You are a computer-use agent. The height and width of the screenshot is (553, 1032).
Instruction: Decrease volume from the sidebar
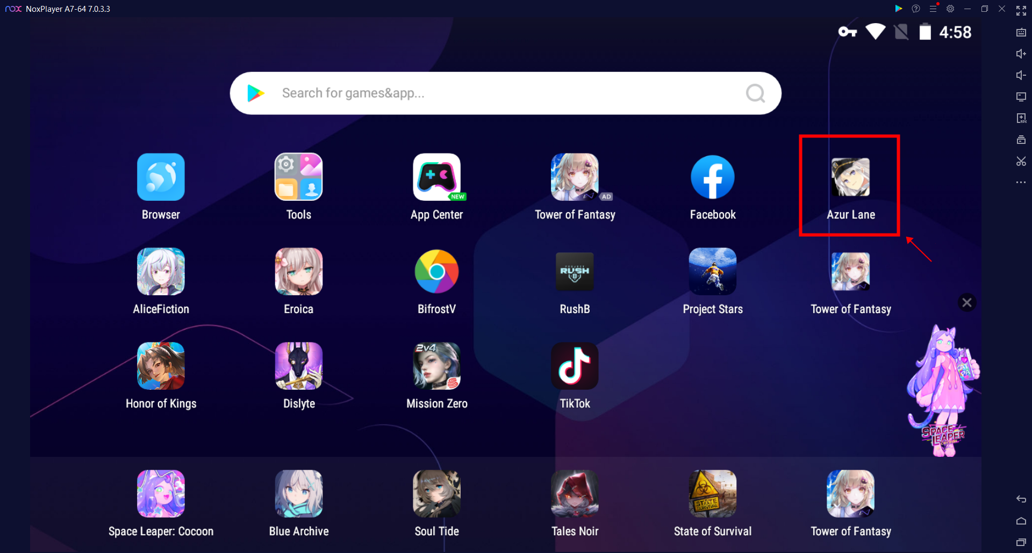[1021, 75]
